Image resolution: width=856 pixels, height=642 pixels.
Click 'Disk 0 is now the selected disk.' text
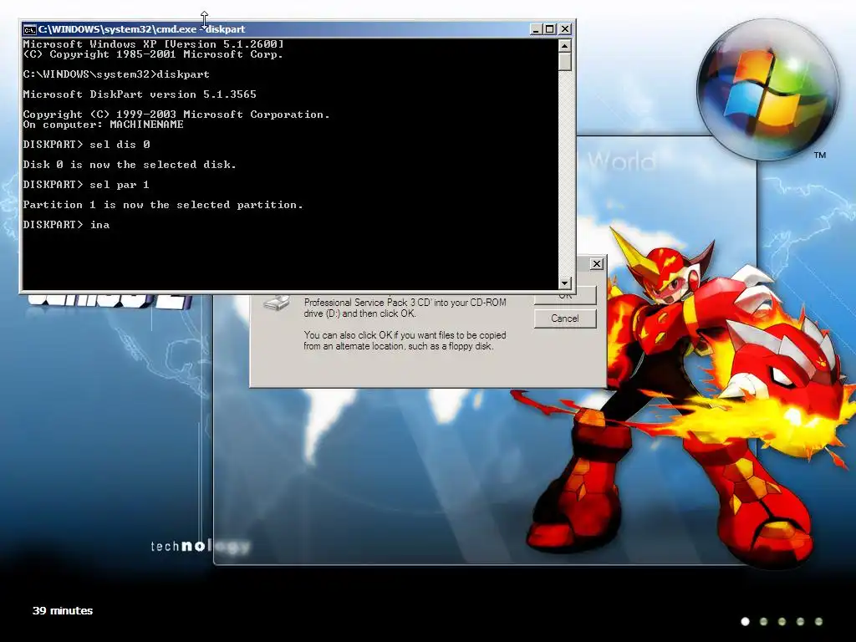[x=130, y=165]
